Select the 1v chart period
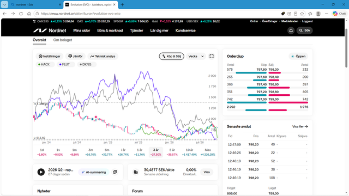The height and width of the screenshot is (196, 349). click(x=58, y=152)
